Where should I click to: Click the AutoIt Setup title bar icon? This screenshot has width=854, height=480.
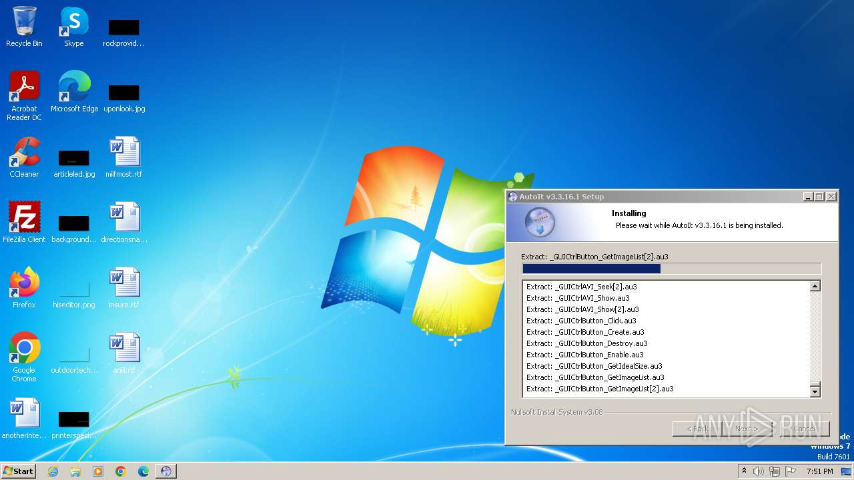[512, 197]
